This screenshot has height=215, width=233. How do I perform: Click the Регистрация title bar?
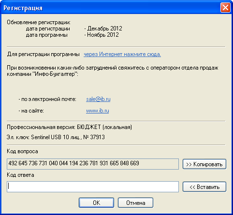pyautogui.click(x=111, y=8)
